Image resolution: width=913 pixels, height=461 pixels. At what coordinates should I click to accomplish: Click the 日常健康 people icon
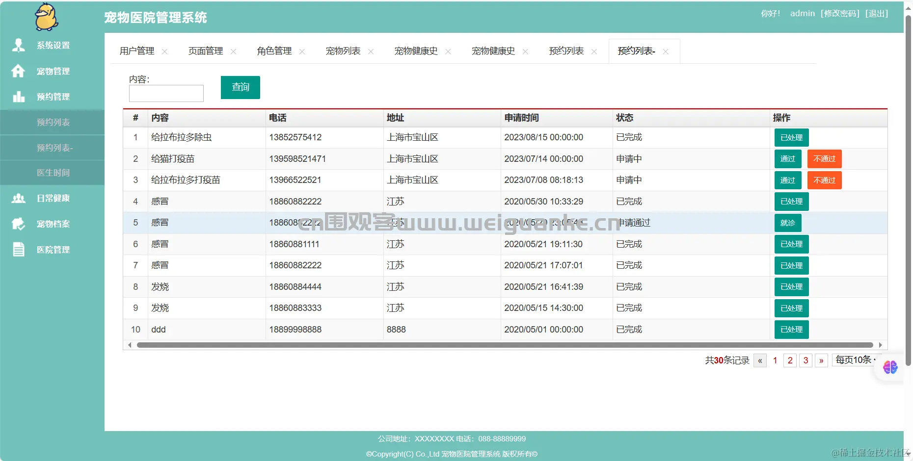(19, 198)
